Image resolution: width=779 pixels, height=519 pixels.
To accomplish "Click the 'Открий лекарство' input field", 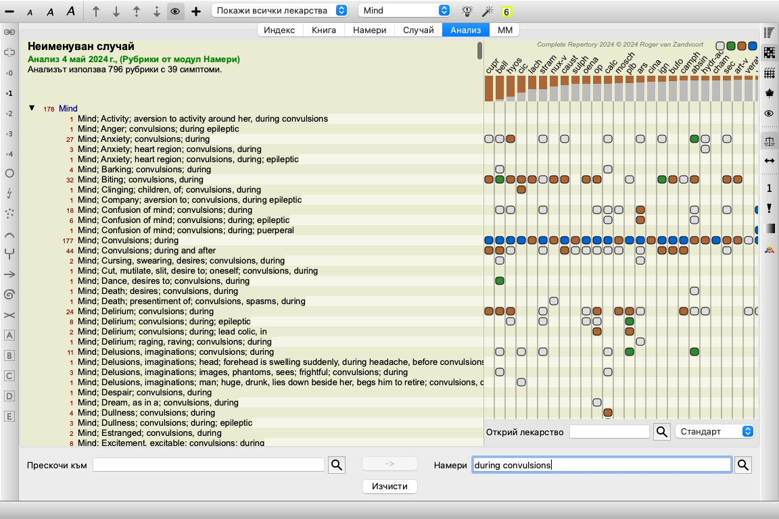I will point(609,431).
